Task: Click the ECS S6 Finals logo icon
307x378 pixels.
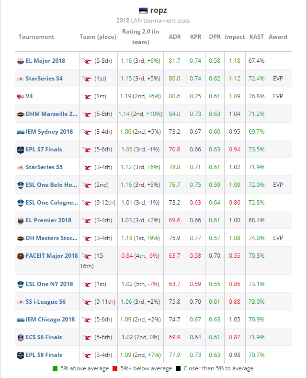Action: click(21, 337)
